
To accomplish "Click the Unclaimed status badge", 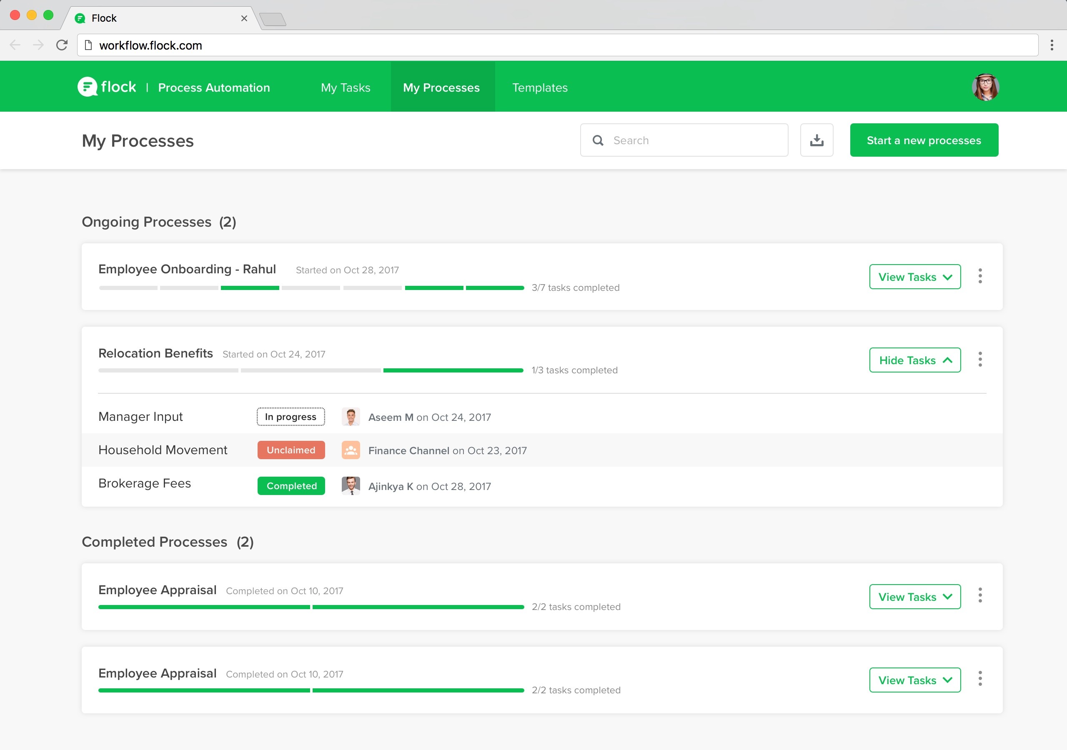I will [x=291, y=450].
